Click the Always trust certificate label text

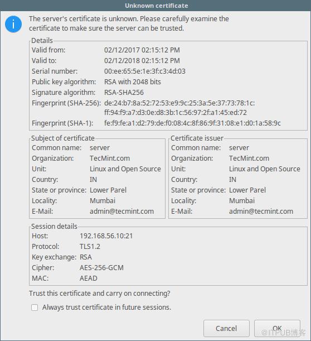coord(106,308)
